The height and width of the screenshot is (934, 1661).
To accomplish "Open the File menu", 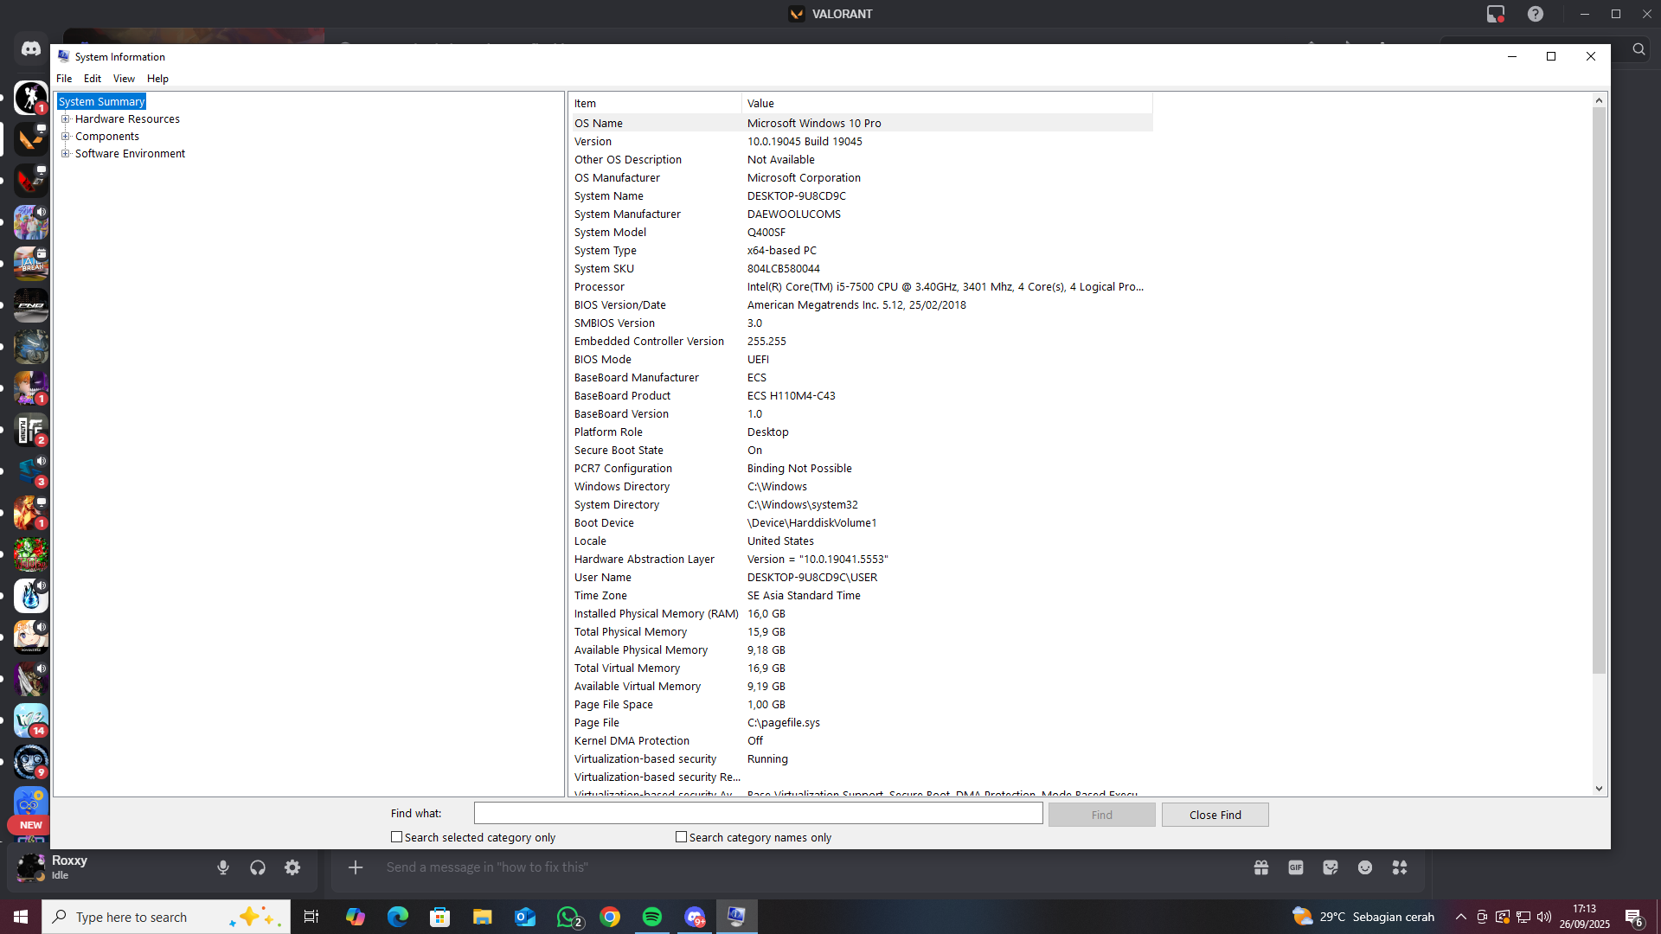I will pos(64,79).
